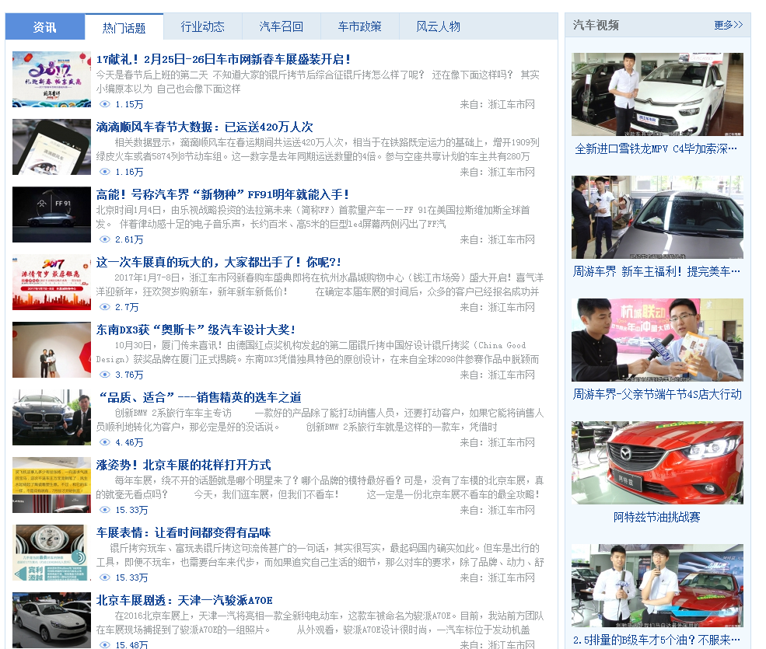Open video title 周游车界-父亲节端午节4S店大行动
Viewport: 766px width, 649px height.
point(657,395)
